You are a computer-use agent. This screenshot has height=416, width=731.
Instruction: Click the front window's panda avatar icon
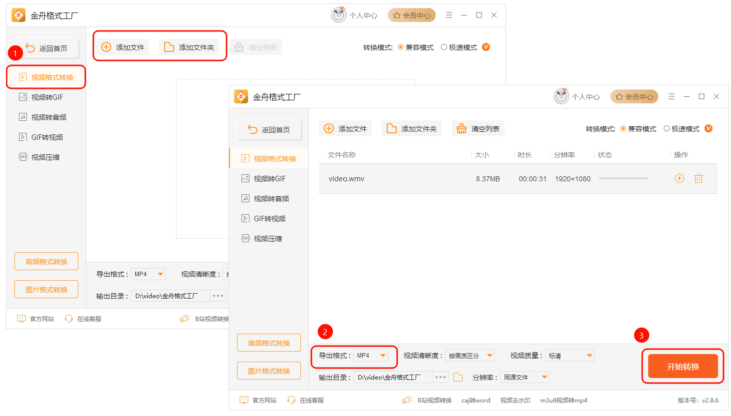pyautogui.click(x=561, y=96)
